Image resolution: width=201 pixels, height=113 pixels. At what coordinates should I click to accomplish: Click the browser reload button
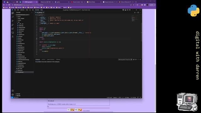9,5
